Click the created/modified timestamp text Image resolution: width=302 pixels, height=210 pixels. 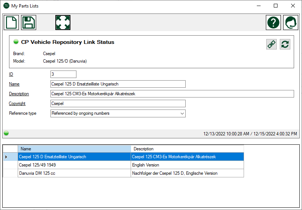(x=250, y=133)
